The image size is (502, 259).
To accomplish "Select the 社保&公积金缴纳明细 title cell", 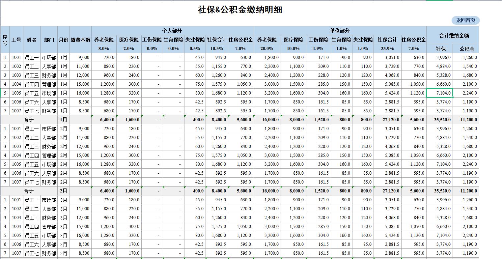I will pos(240,10).
